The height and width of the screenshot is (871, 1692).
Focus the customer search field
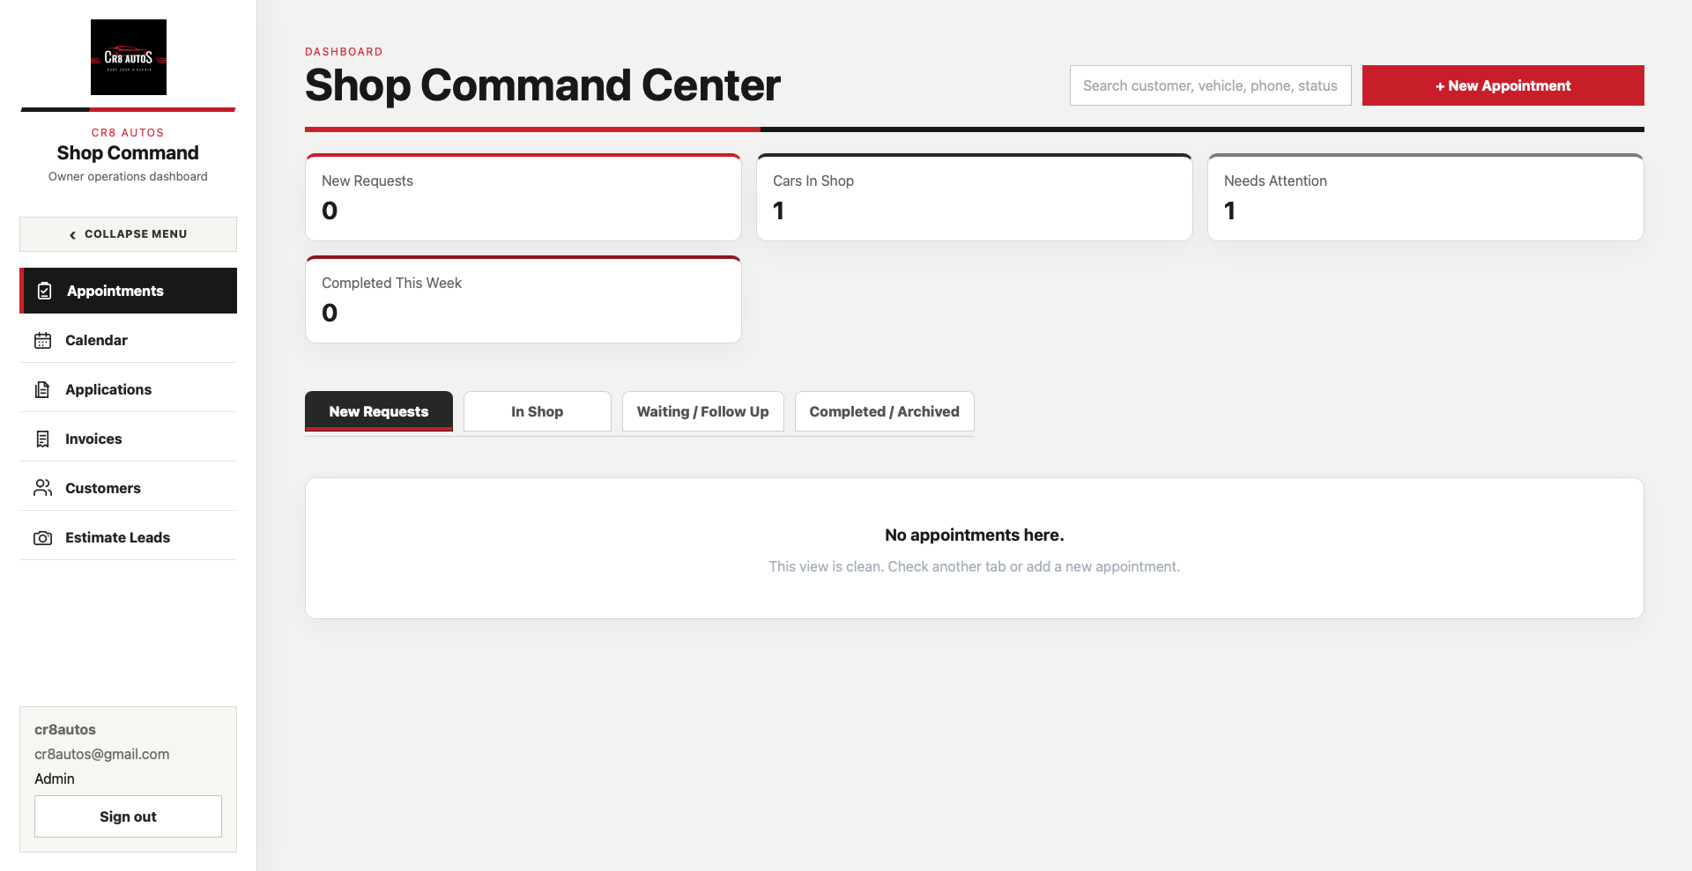click(1211, 85)
